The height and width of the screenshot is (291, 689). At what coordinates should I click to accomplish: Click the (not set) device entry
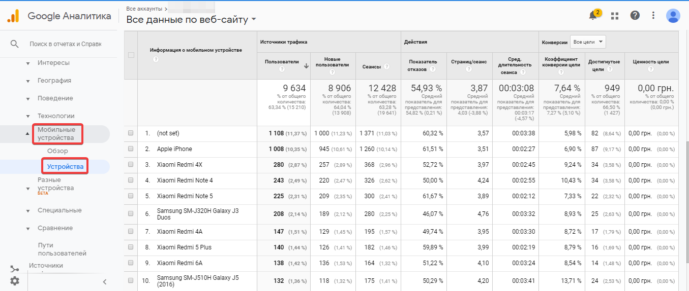[168, 133]
